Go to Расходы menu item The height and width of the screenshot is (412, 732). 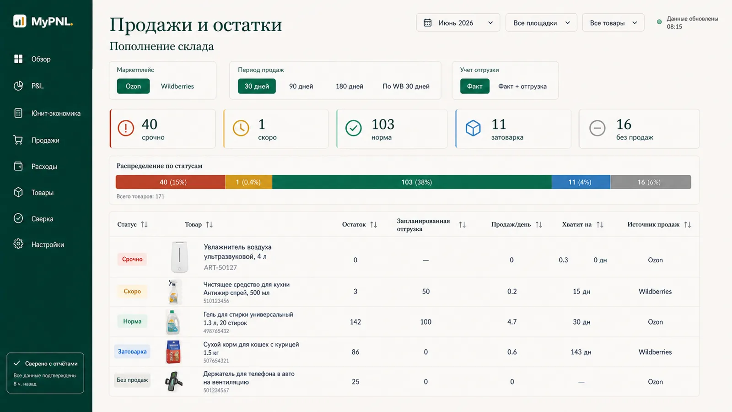44,166
